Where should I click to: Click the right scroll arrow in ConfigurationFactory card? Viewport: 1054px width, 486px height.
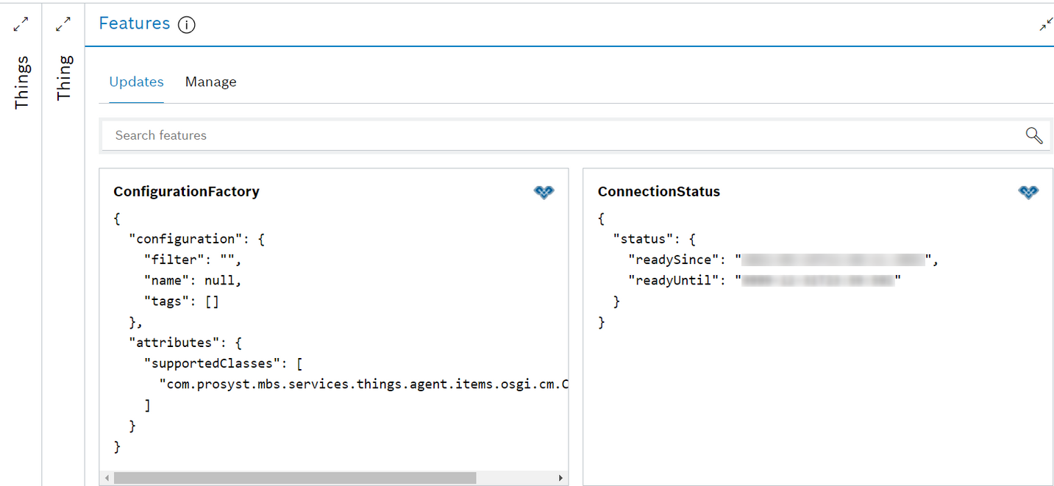tap(560, 478)
